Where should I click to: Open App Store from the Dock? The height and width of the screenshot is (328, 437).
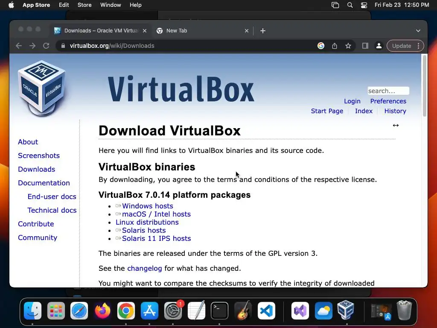[149, 310]
